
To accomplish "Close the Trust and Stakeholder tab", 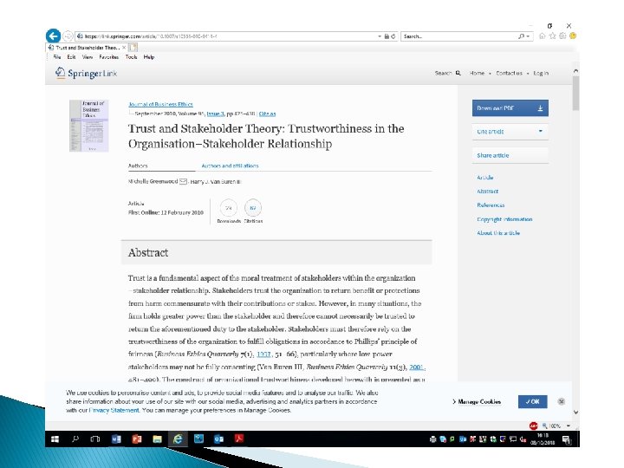I will click(x=124, y=48).
